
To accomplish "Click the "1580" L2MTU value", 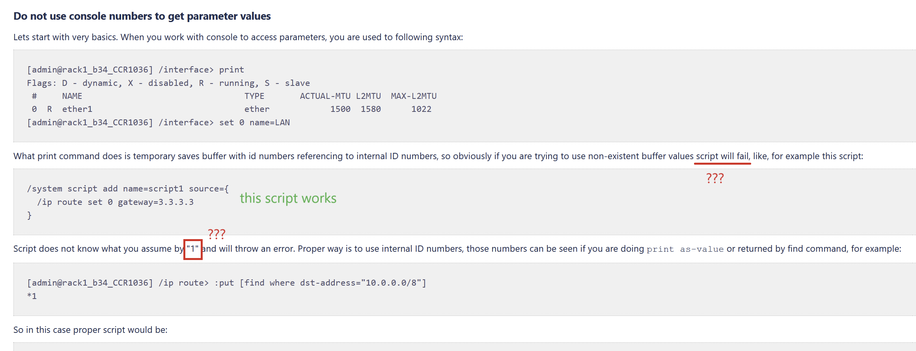I will [x=371, y=109].
